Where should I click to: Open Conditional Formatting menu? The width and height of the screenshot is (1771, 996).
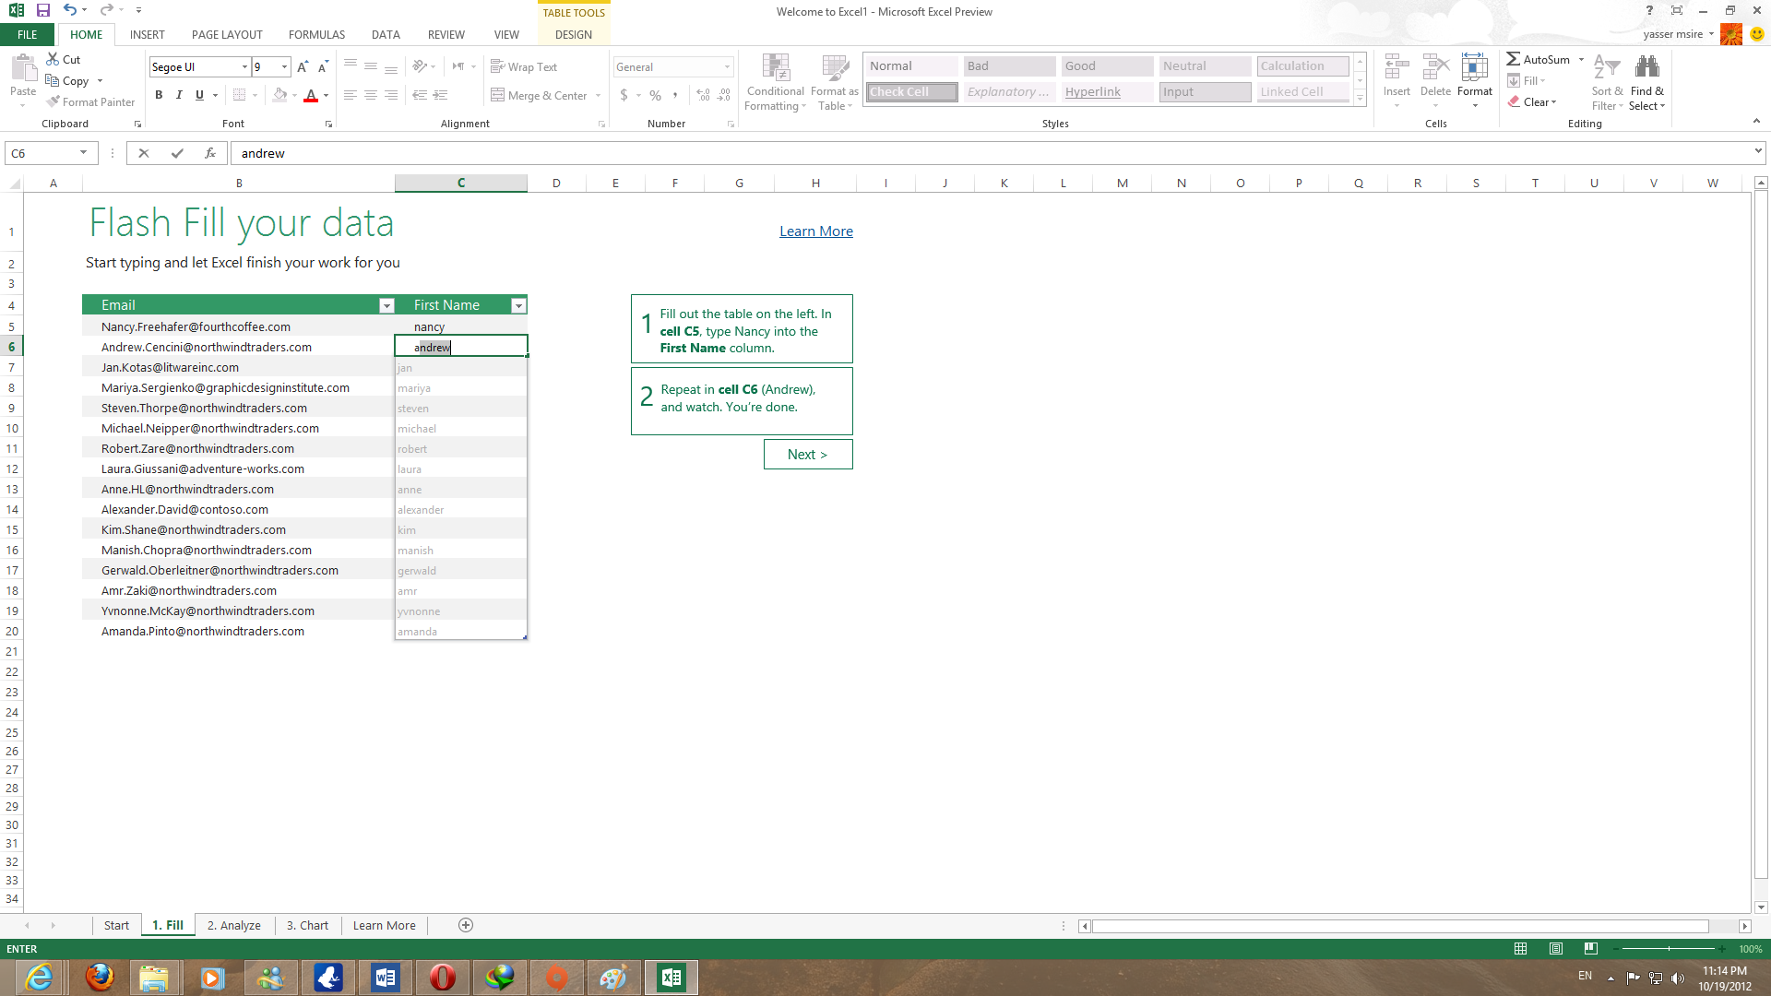(x=776, y=82)
